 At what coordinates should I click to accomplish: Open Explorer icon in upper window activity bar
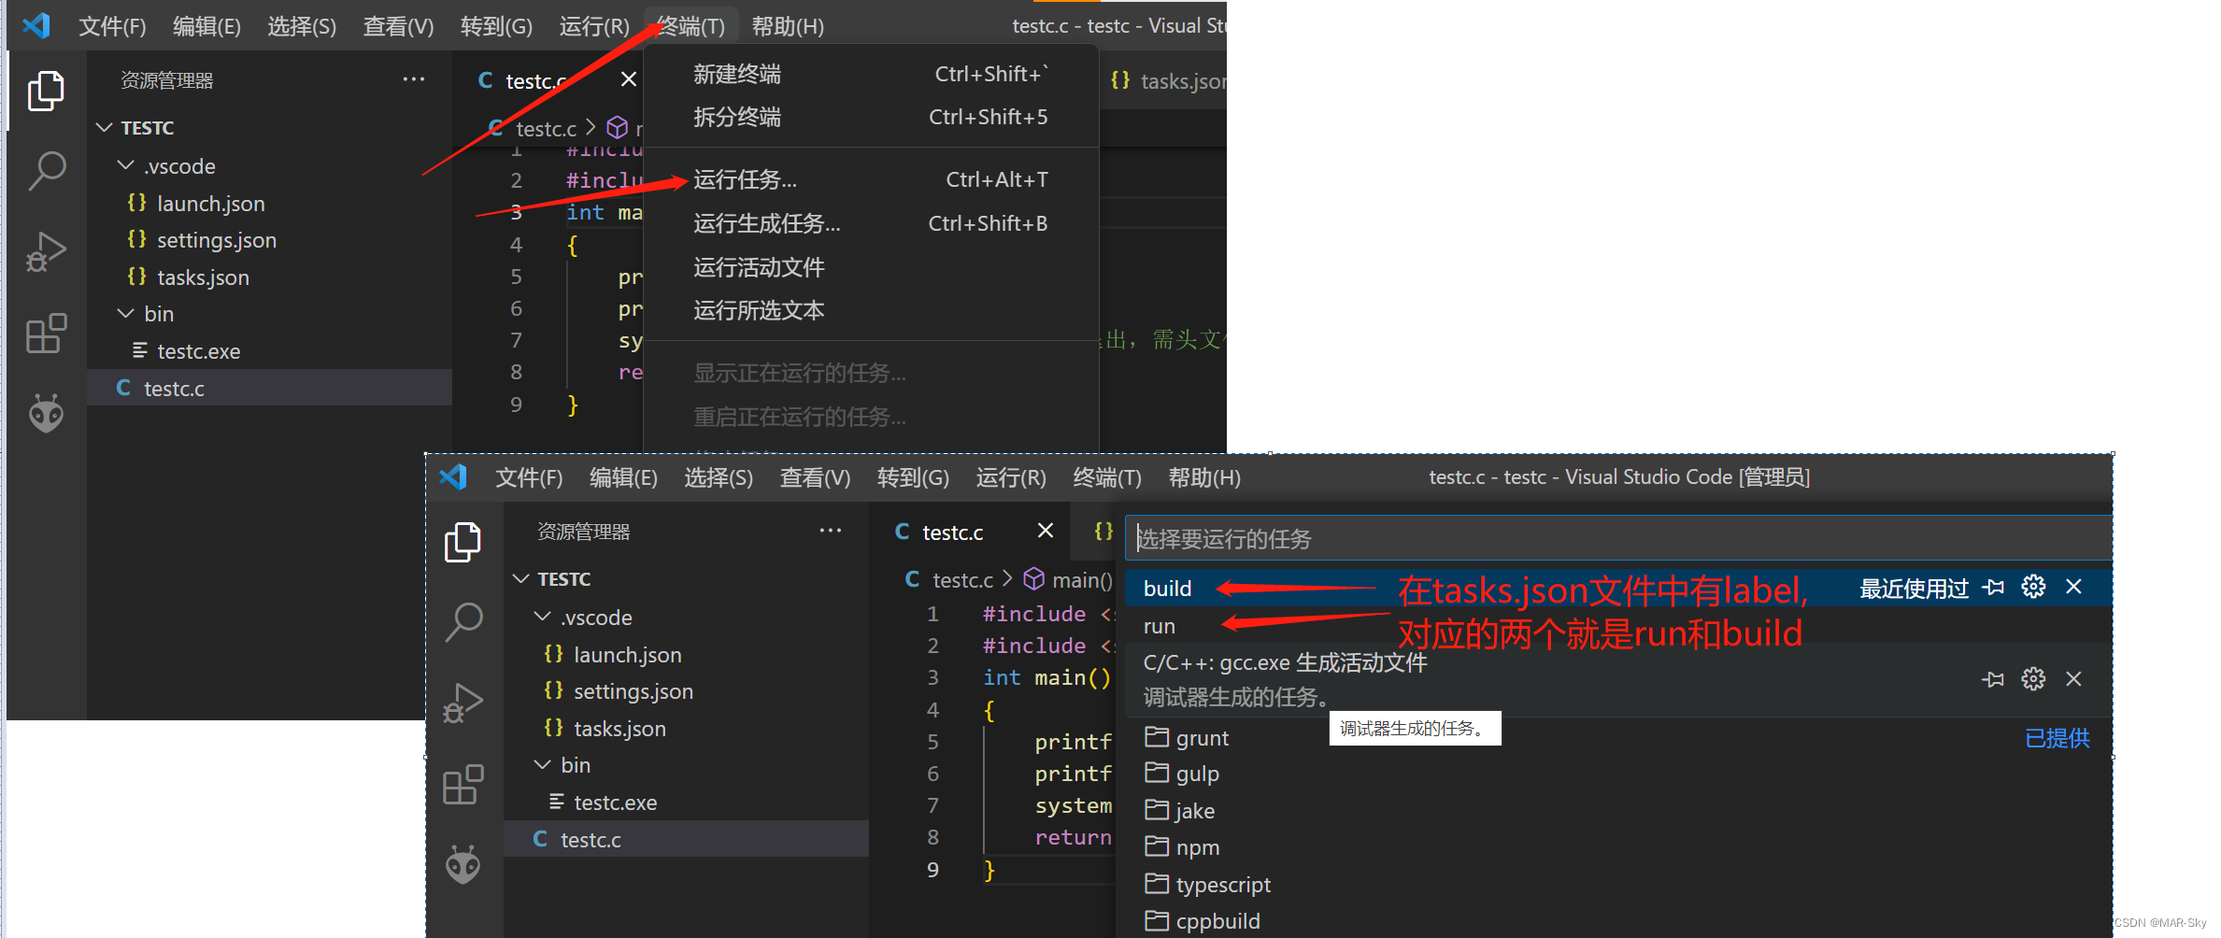click(x=46, y=91)
